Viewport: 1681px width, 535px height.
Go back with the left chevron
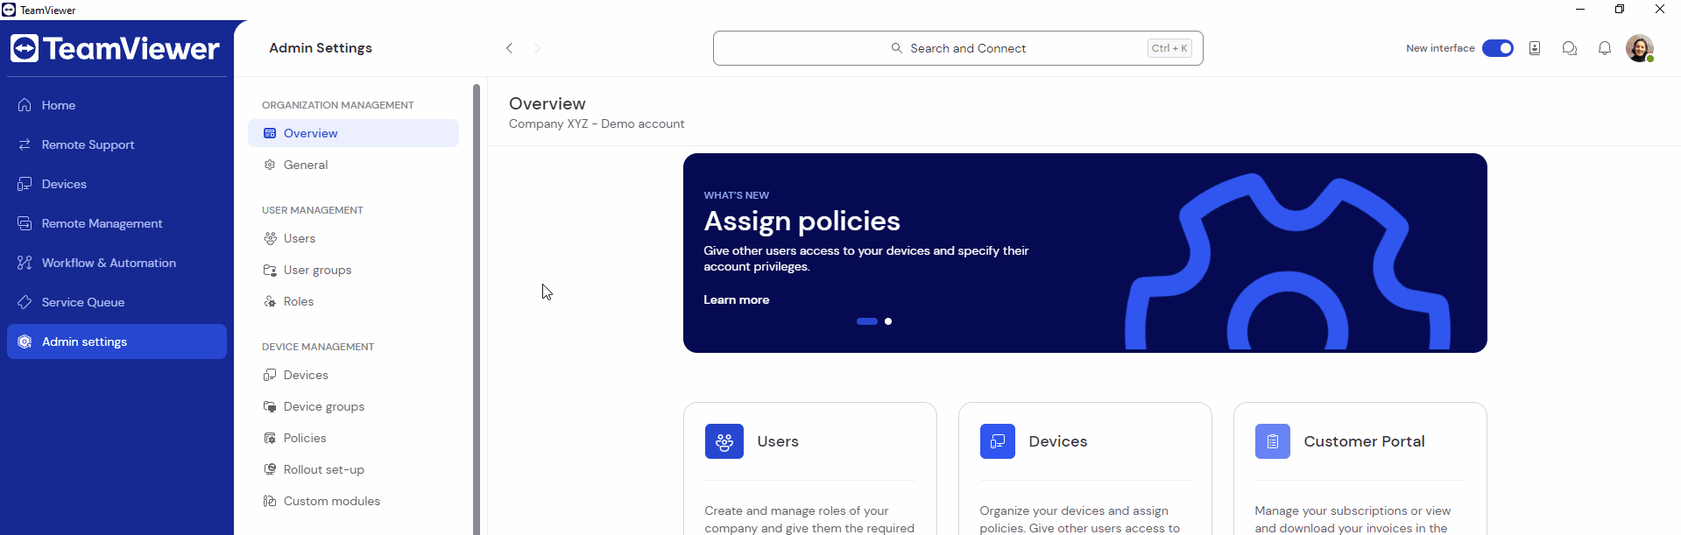[x=509, y=48]
